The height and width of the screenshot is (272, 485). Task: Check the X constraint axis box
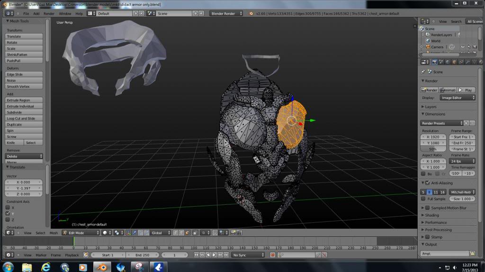pyautogui.click(x=8, y=208)
